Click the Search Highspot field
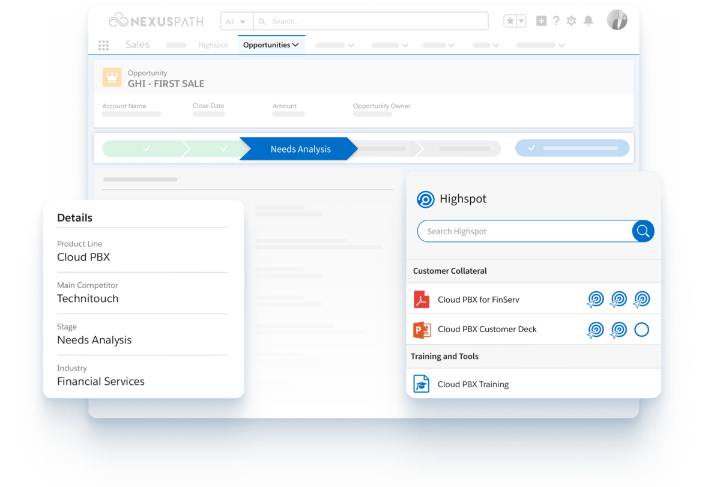 pyautogui.click(x=525, y=231)
